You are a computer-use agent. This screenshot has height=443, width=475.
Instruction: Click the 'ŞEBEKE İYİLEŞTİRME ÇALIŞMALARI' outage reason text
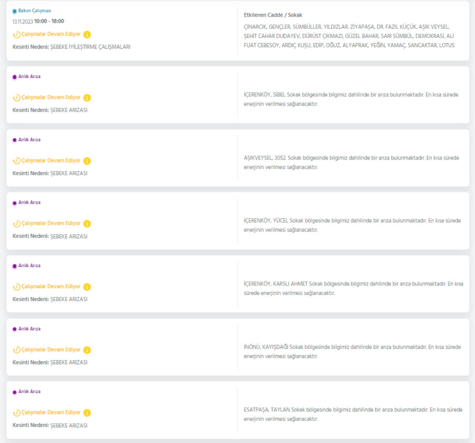tap(90, 47)
